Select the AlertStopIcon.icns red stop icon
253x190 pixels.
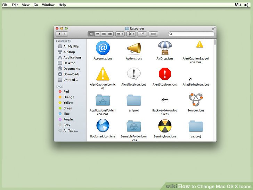point(165,74)
